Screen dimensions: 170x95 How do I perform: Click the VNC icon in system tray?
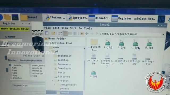coord(161,19)
